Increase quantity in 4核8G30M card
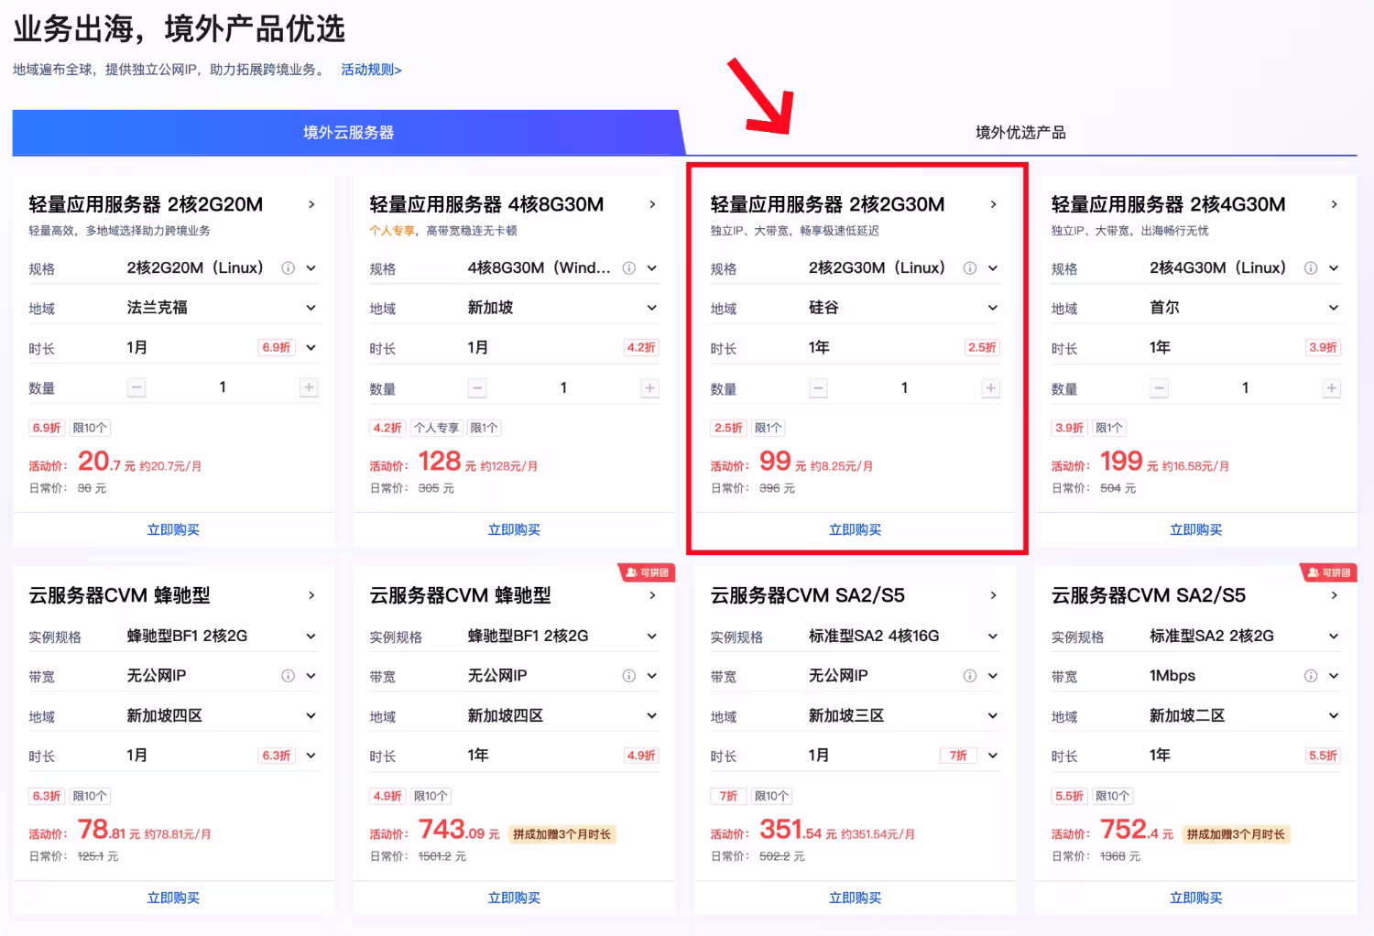This screenshot has height=936, width=1374. tap(649, 387)
